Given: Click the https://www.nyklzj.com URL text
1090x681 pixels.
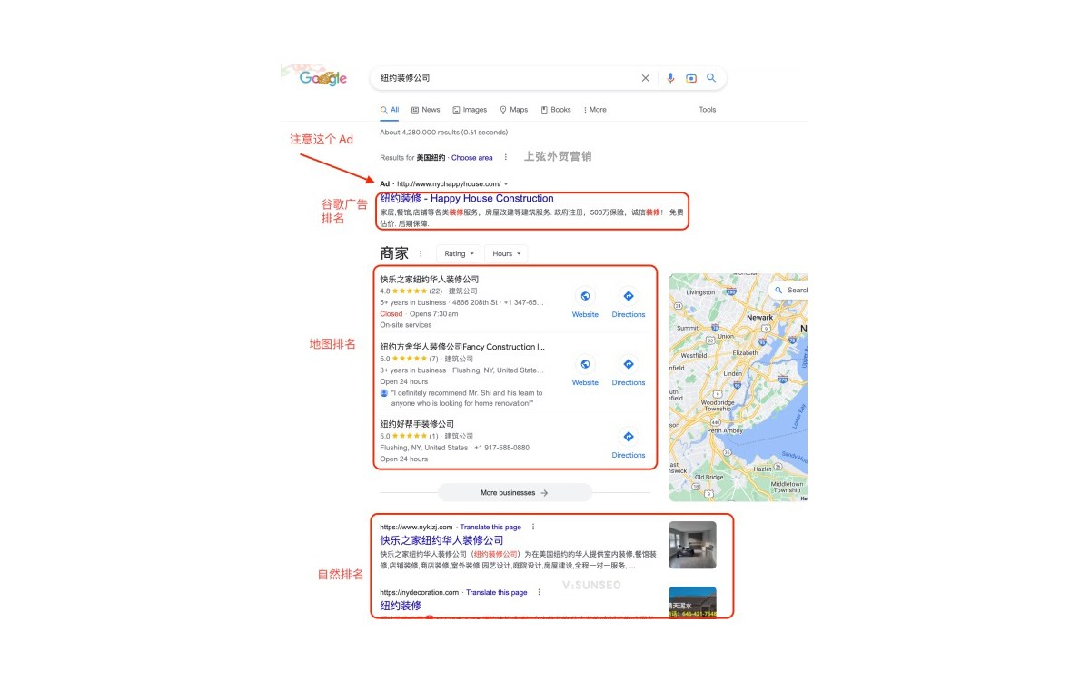Looking at the screenshot, I should 416,527.
